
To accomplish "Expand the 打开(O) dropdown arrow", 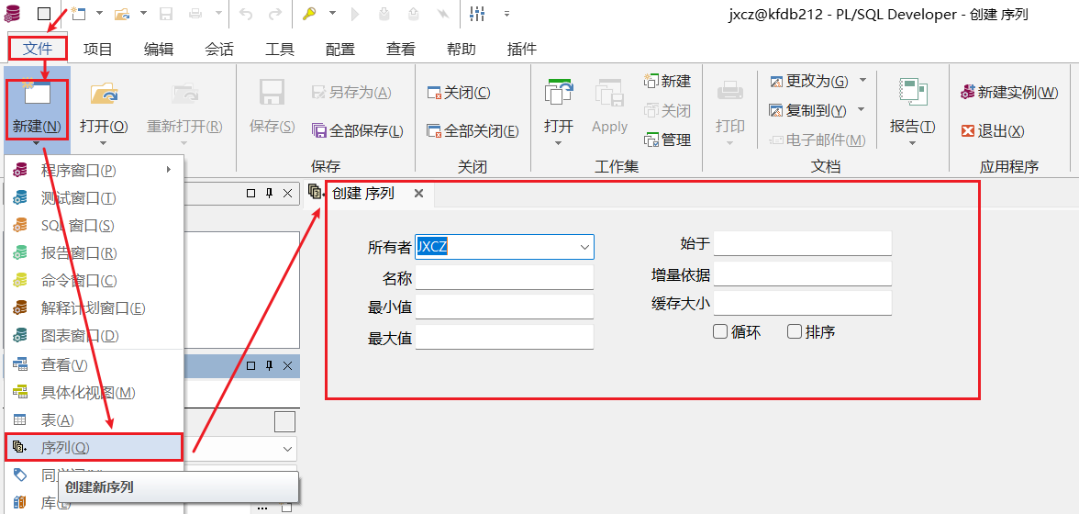I will click(104, 143).
